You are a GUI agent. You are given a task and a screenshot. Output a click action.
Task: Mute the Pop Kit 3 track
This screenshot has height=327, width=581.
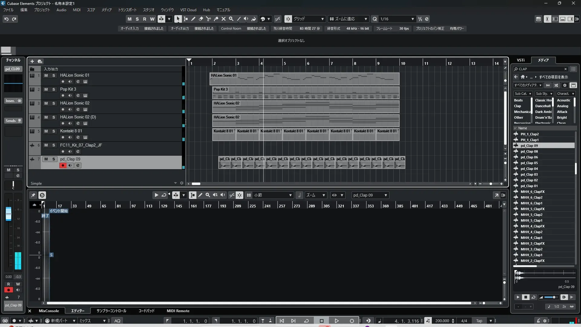click(x=46, y=89)
